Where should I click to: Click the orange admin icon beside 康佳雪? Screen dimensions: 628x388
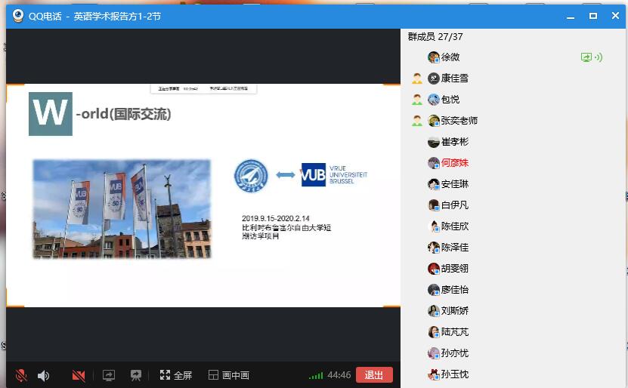(x=416, y=79)
